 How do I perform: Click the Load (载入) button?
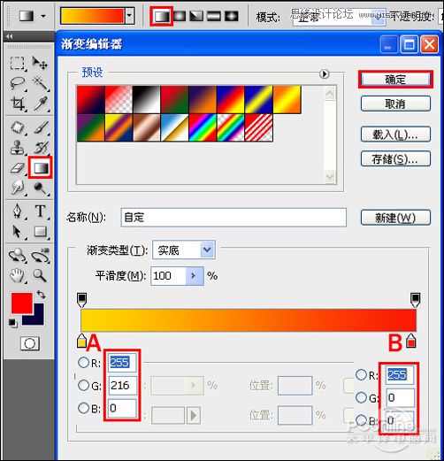pos(395,134)
